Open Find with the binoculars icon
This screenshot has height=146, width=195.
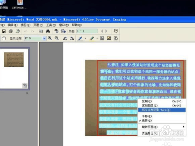pyautogui.click(x=48, y=31)
